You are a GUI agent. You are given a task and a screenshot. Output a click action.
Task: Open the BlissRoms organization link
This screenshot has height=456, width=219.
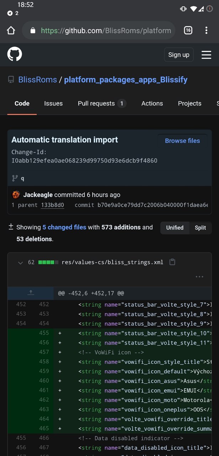pyautogui.click(x=38, y=80)
